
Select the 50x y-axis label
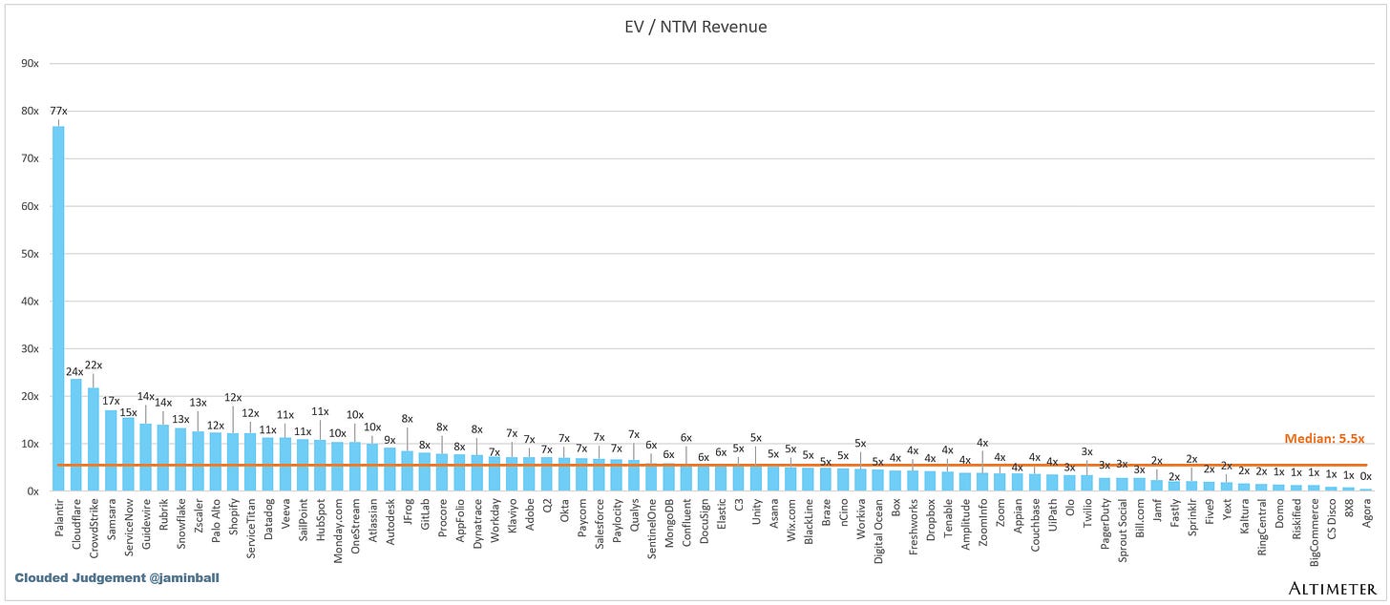coord(30,254)
